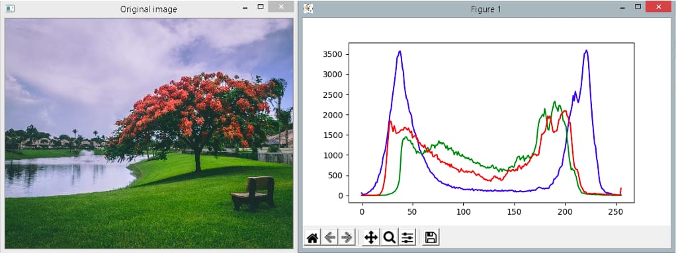
Task: Click the 1500 y-axis label
Action: (333, 135)
